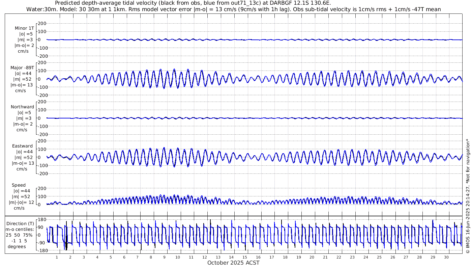The image size is (472, 270).
Task: Select the 200 tick of the Speed axis
Action: tap(41, 188)
